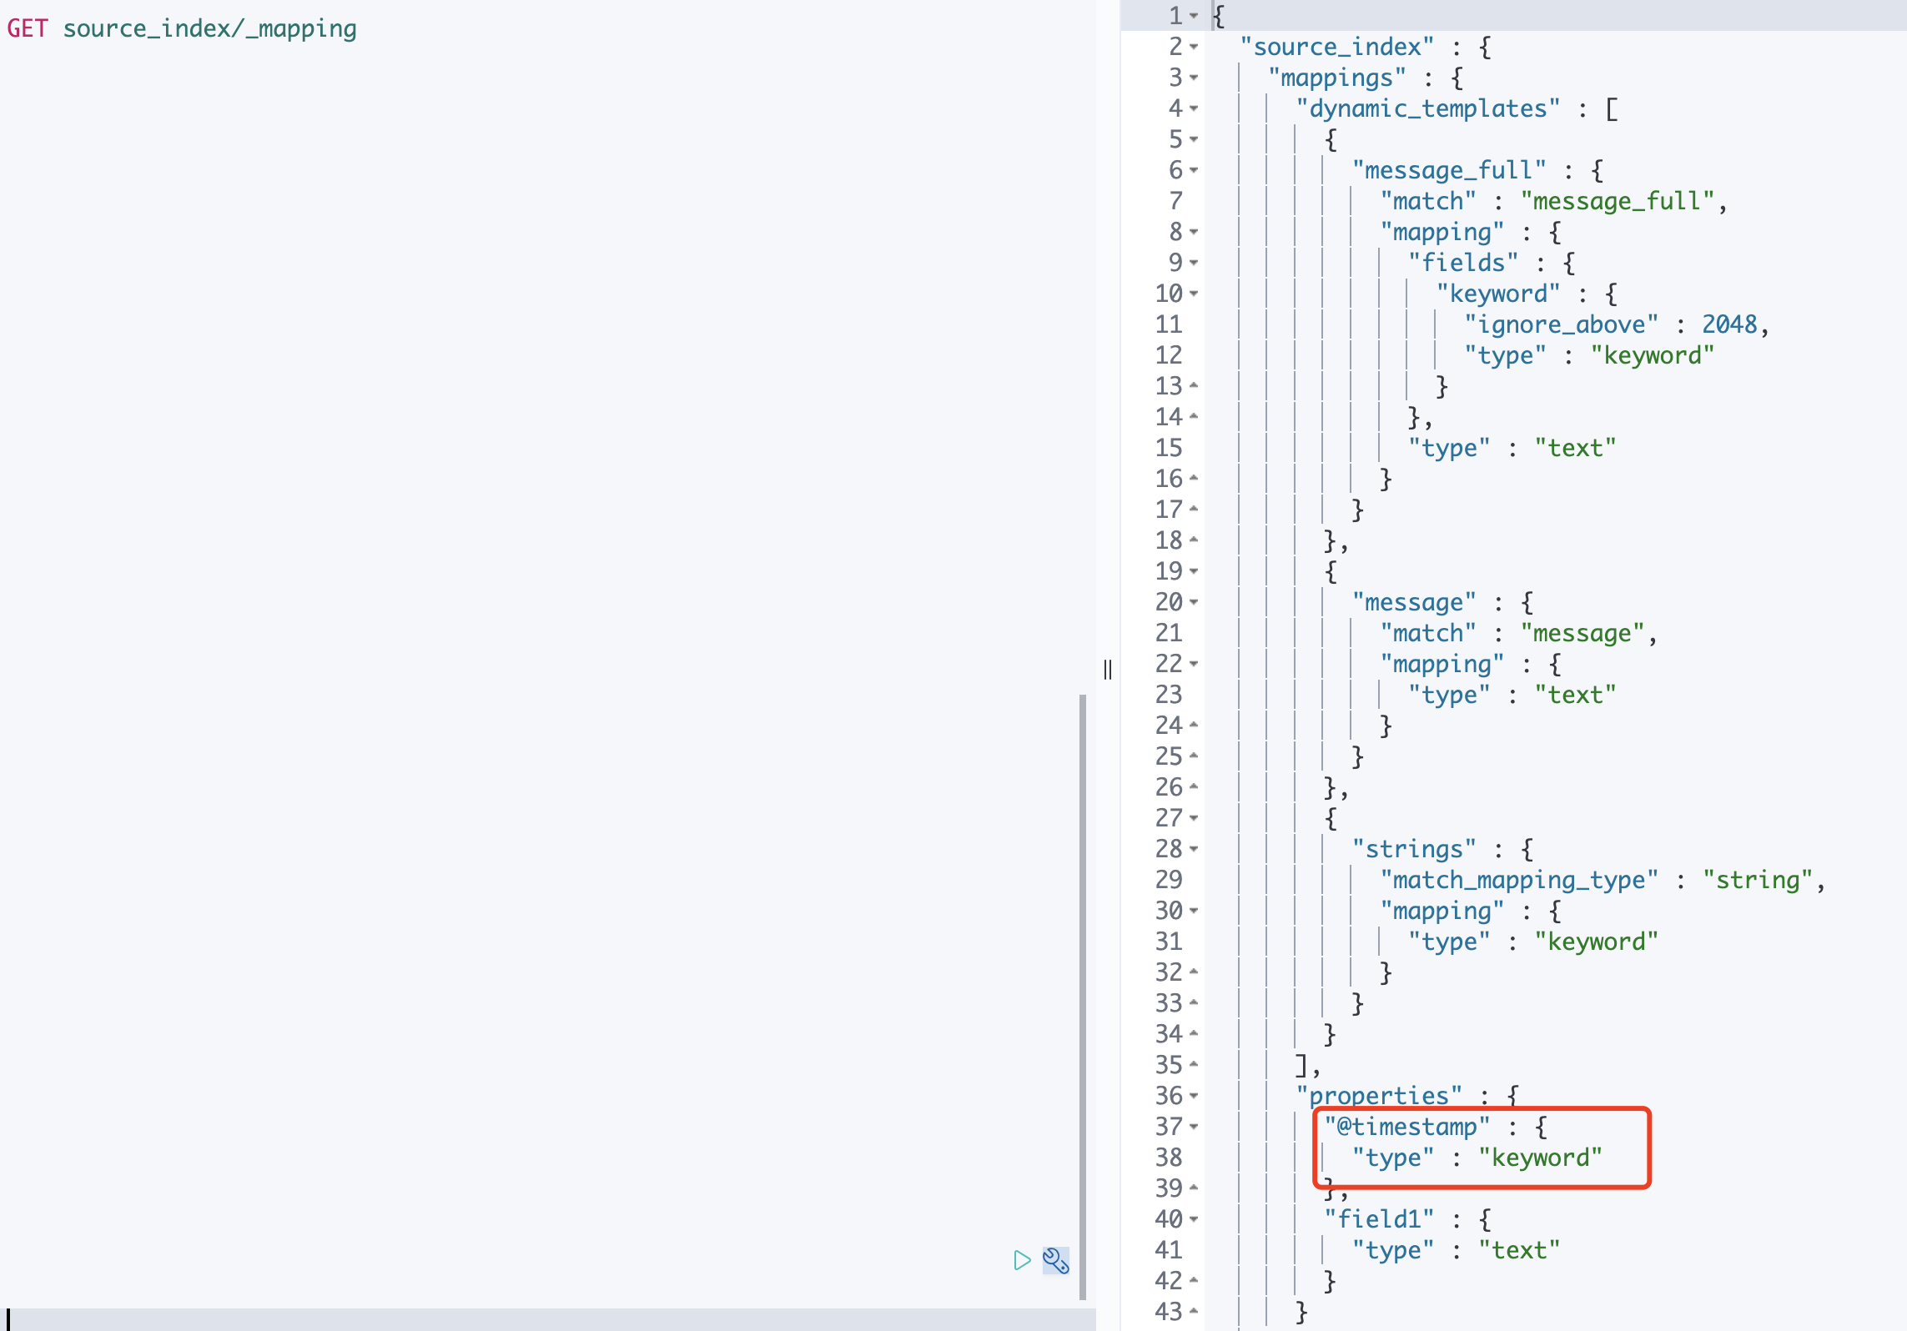Click the GET method keyword
The height and width of the screenshot is (1331, 1907).
pos(28,29)
